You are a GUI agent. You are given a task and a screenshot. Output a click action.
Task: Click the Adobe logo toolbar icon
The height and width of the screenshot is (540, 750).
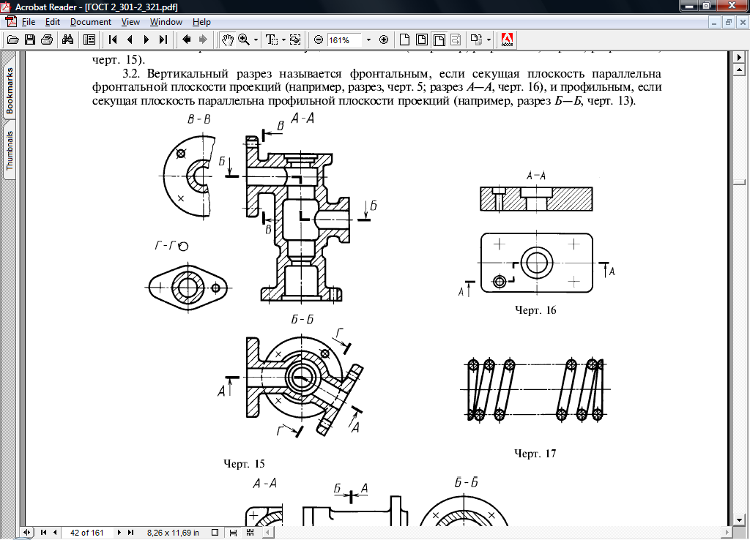click(507, 40)
